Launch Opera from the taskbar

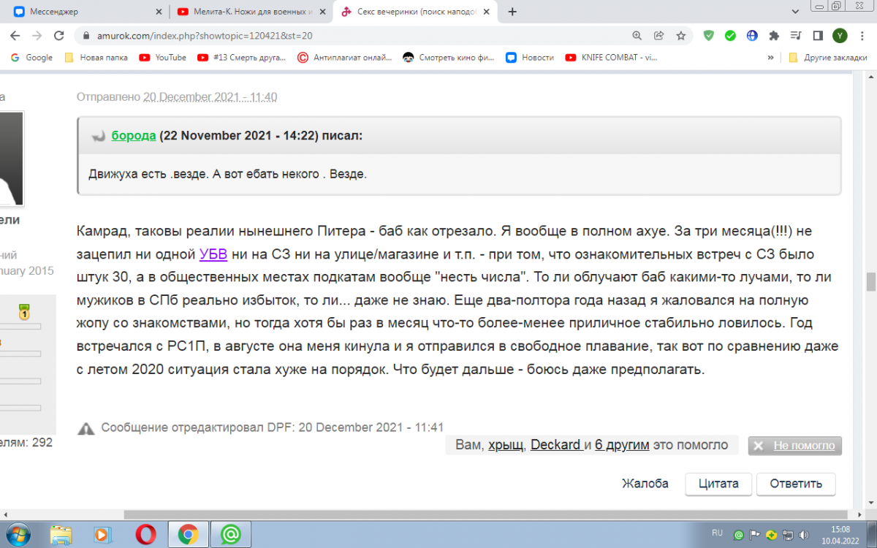[145, 535]
